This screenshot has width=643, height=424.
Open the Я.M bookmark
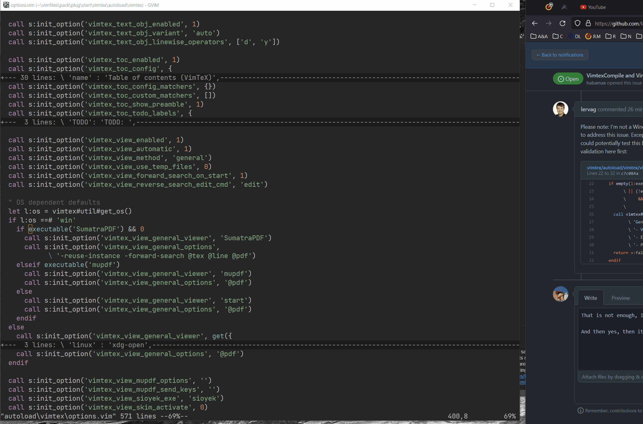tap(593, 36)
